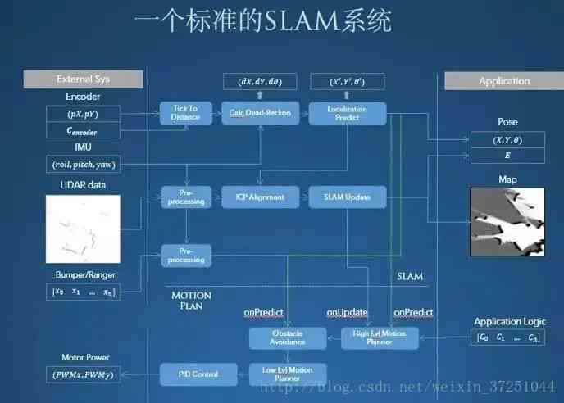Viewport: 564px width, 403px height.
Task: Click the onPredict label above Obstacle Avoidance
Action: click(x=263, y=312)
